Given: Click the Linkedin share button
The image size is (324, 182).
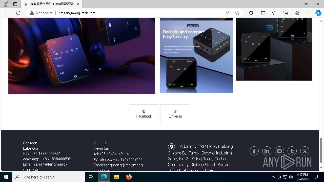Looking at the screenshot, I should click(175, 114).
